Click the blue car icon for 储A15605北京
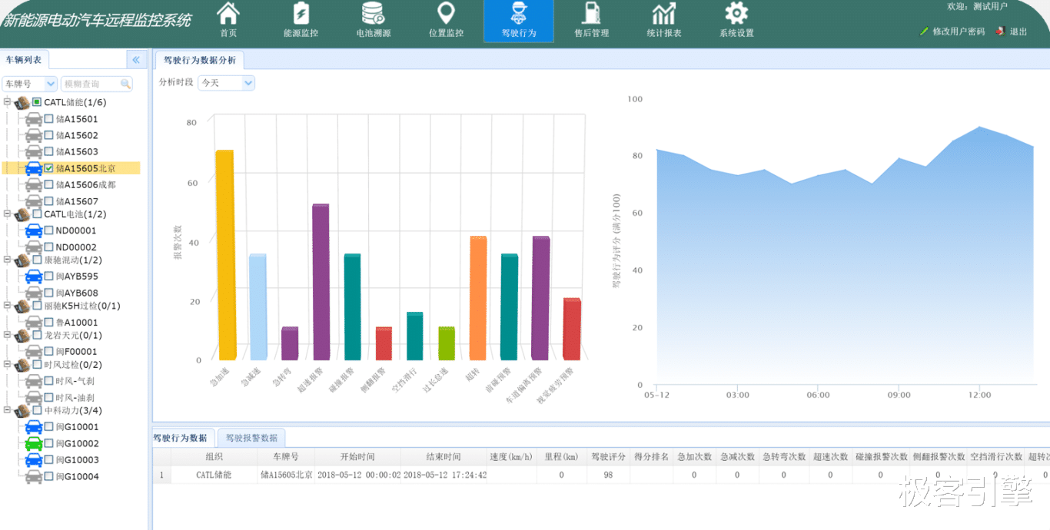 [34, 168]
